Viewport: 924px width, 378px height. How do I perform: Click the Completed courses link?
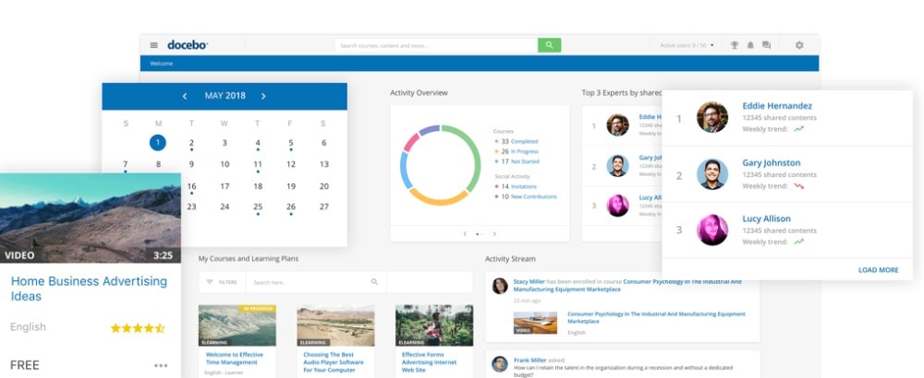click(x=524, y=142)
